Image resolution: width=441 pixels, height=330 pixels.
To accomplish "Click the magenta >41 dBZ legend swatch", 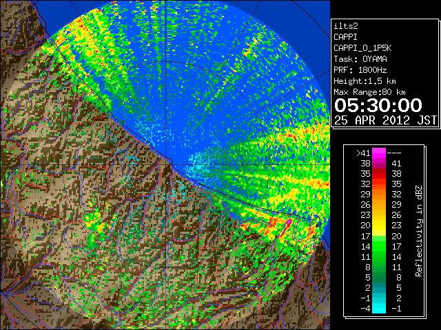I will click(379, 153).
